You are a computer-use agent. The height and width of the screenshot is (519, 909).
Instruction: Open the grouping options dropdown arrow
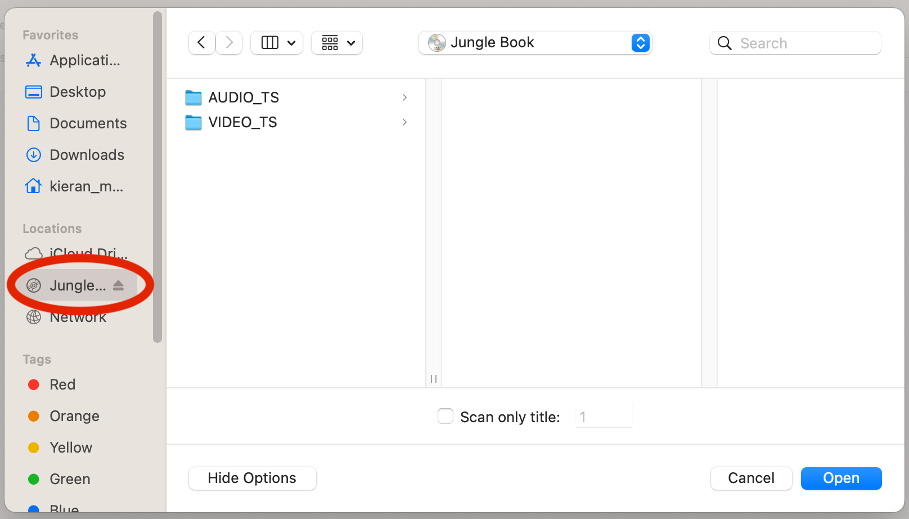click(351, 43)
